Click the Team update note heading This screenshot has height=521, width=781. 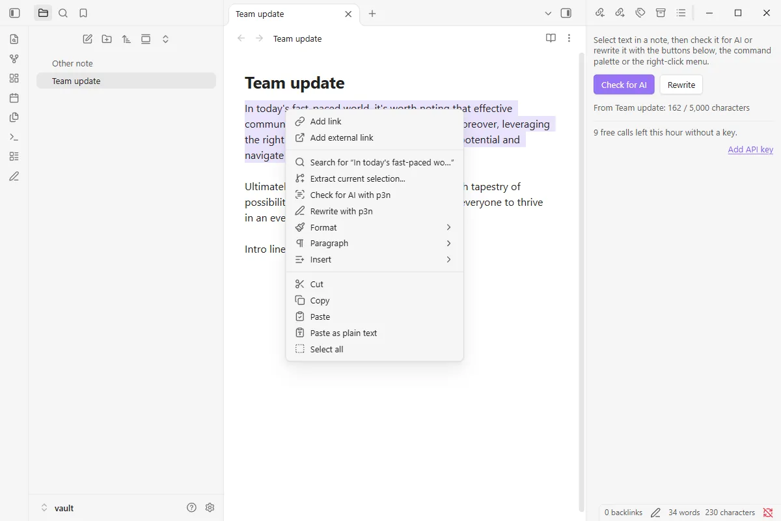(x=295, y=83)
